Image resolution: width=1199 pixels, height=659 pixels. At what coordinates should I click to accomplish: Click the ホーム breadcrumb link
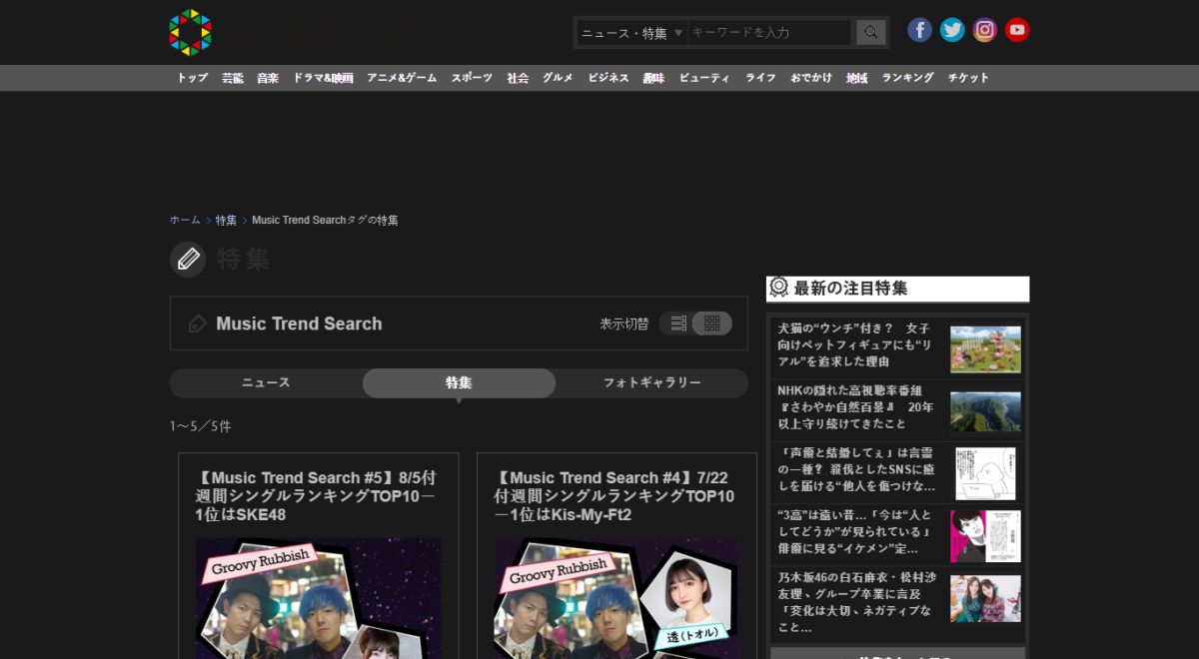(x=185, y=220)
